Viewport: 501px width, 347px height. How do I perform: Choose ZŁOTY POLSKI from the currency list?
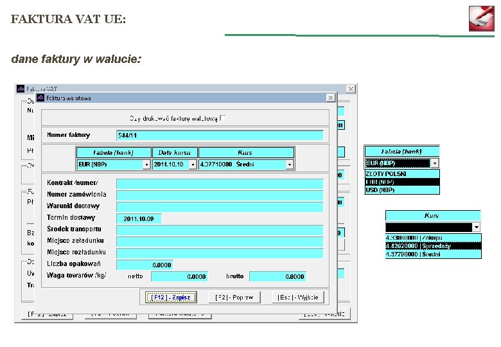(402, 173)
